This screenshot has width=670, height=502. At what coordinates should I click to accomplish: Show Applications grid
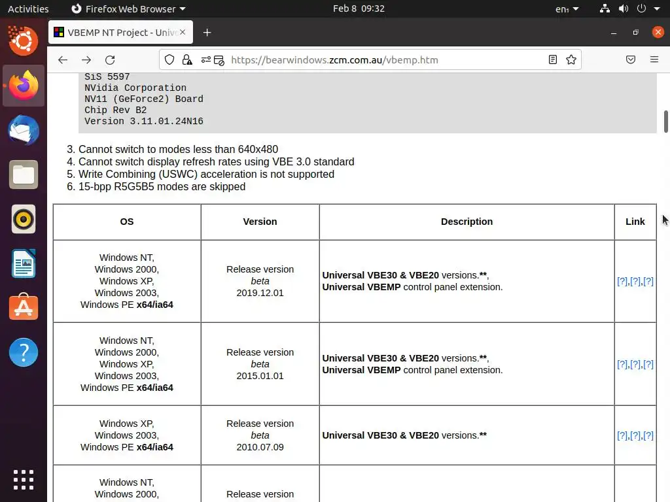tap(24, 479)
